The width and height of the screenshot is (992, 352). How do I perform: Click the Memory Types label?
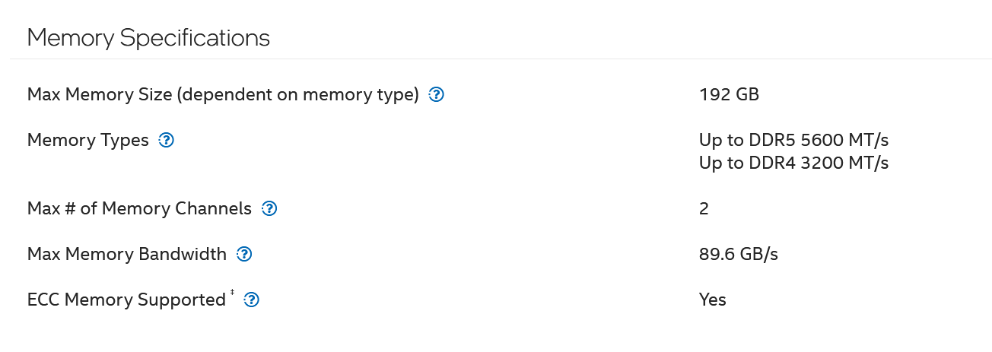click(88, 141)
